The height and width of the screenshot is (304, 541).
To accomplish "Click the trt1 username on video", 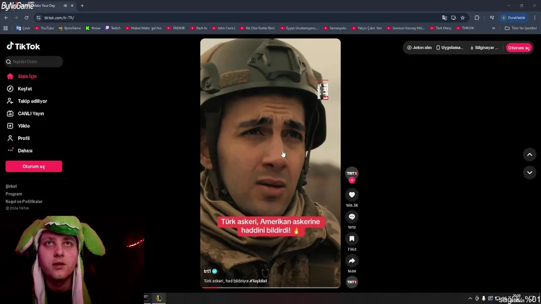I will click(207, 271).
